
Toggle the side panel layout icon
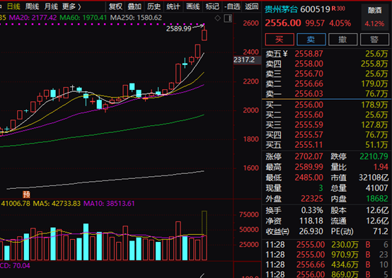click(228, 18)
